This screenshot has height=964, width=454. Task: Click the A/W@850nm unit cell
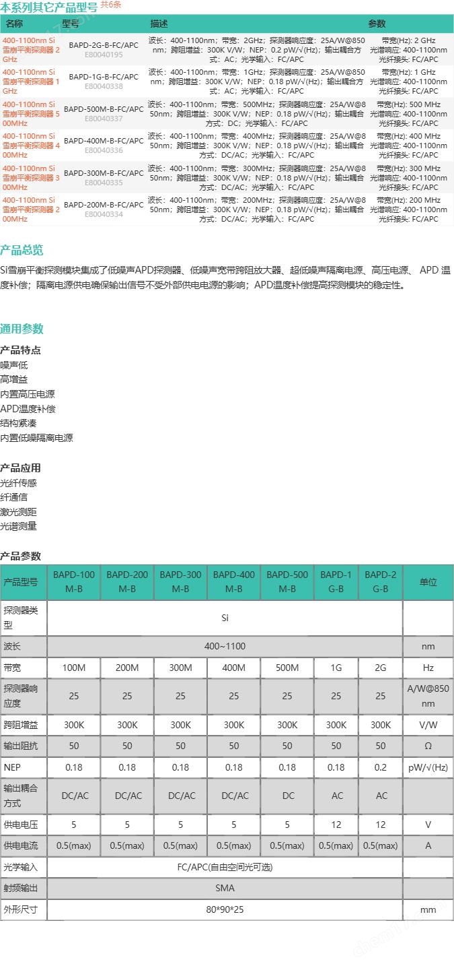(x=428, y=697)
